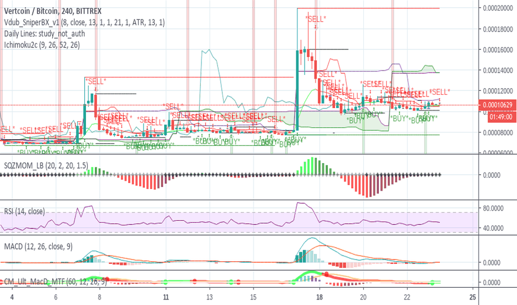Click the date label 25 on time axis
This screenshot has height=305, width=517.
point(473,297)
